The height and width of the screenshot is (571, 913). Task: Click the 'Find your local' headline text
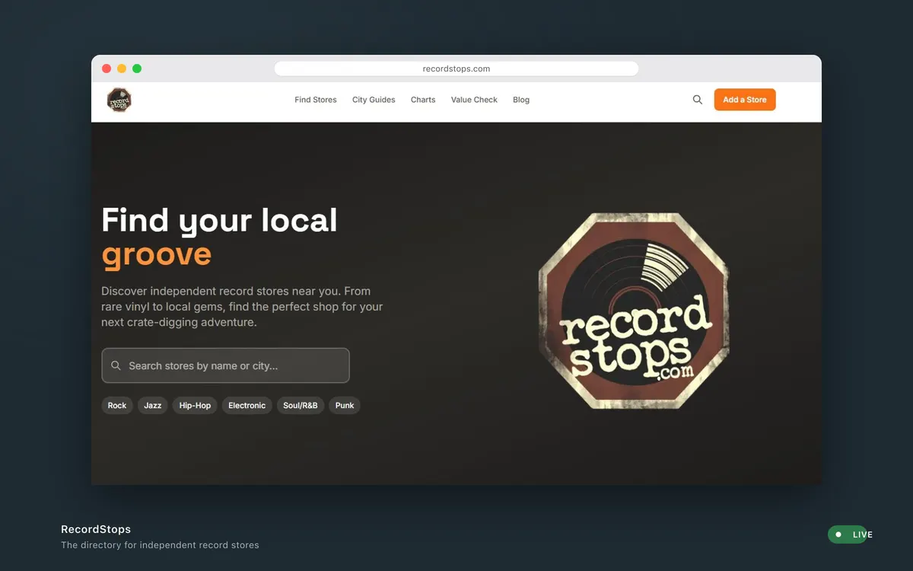pyautogui.click(x=219, y=220)
